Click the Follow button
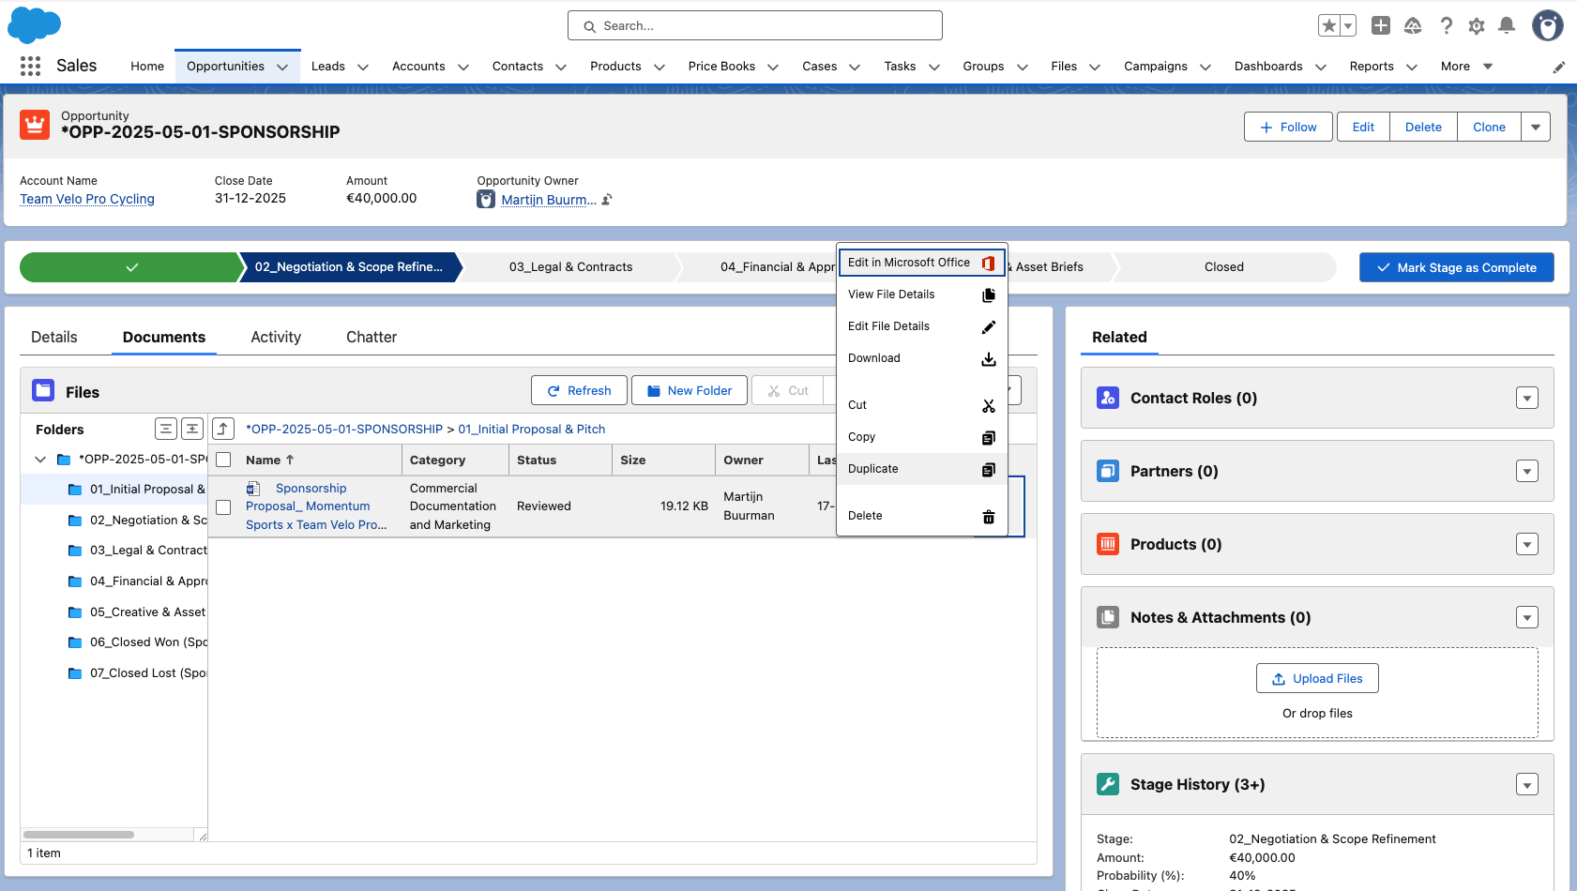Viewport: 1577px width, 891px height. tap(1288, 127)
